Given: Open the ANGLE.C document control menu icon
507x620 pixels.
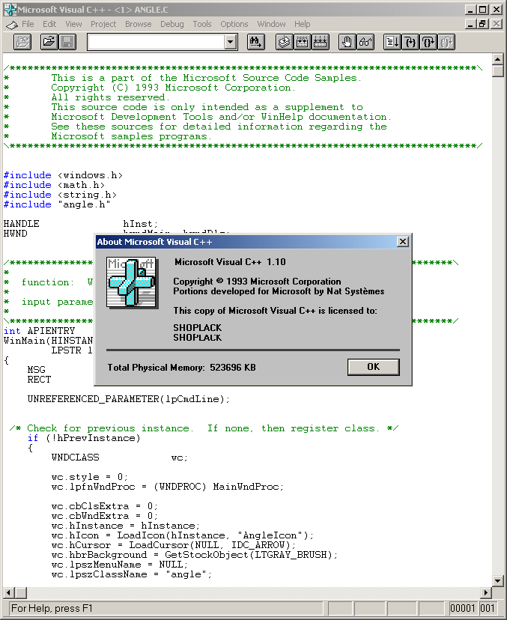Looking at the screenshot, I should (x=12, y=25).
